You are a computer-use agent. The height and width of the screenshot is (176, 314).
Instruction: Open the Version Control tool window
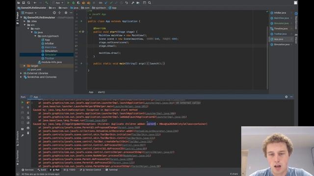[90, 170]
